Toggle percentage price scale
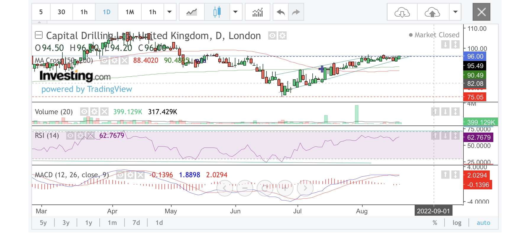Image resolution: width=530 pixels, height=245 pixels. (435, 223)
